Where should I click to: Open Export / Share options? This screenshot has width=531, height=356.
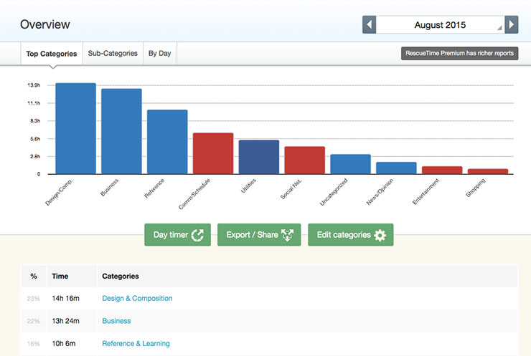(259, 235)
